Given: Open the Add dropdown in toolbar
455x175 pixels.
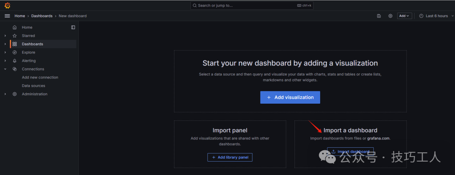Looking at the screenshot, I should click(404, 16).
